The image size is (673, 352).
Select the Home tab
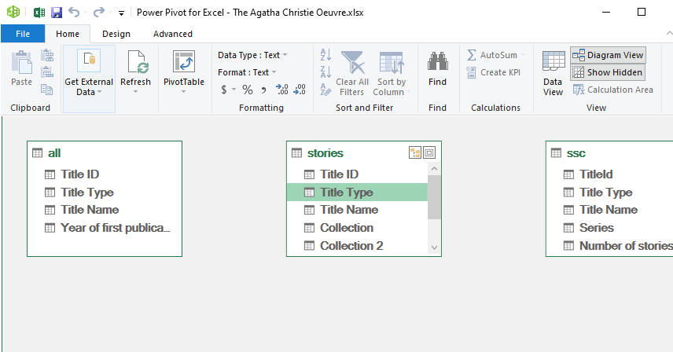click(x=68, y=34)
